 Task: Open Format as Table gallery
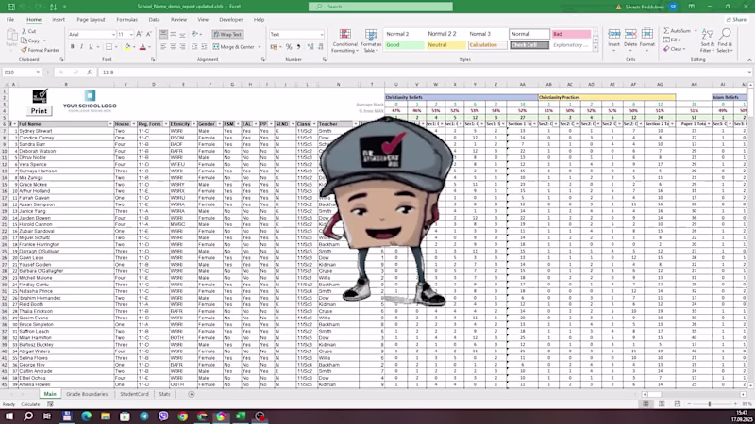[x=371, y=41]
